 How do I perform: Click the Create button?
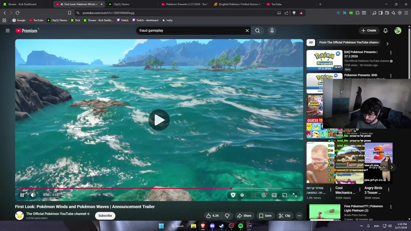coord(369,30)
